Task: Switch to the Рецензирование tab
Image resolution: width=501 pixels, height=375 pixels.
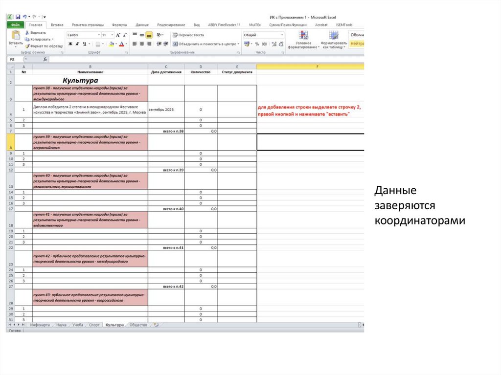Action: (171, 25)
